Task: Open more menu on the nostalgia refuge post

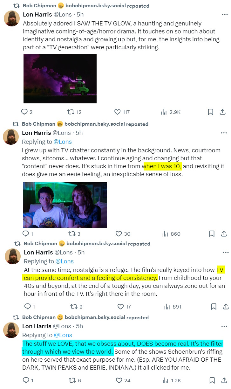Action: [226, 252]
